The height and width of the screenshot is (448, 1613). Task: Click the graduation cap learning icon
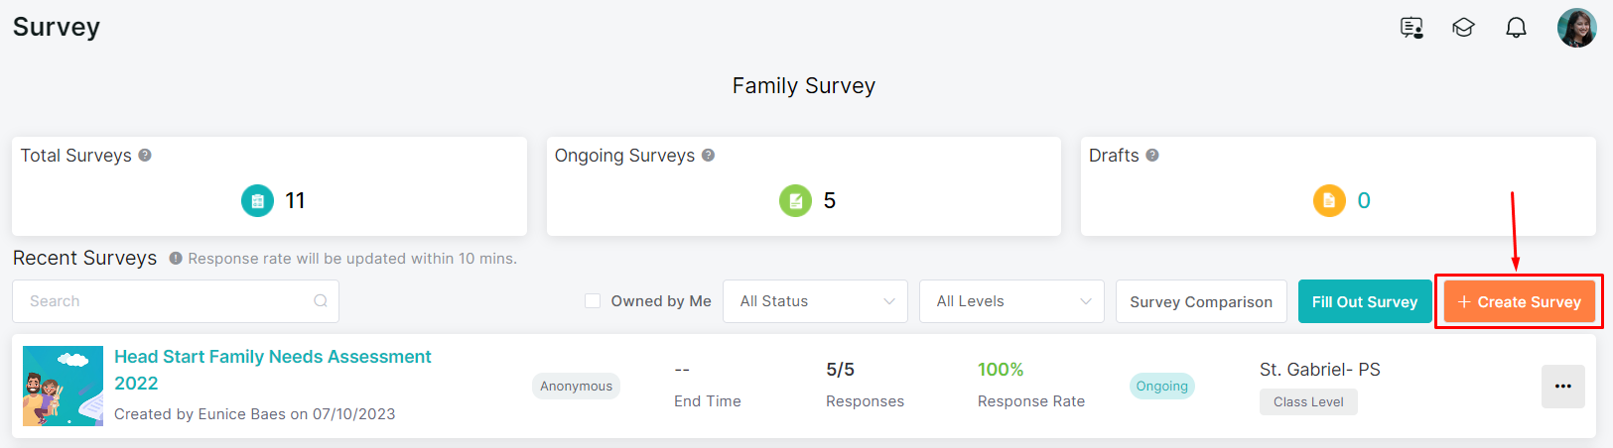click(x=1463, y=28)
